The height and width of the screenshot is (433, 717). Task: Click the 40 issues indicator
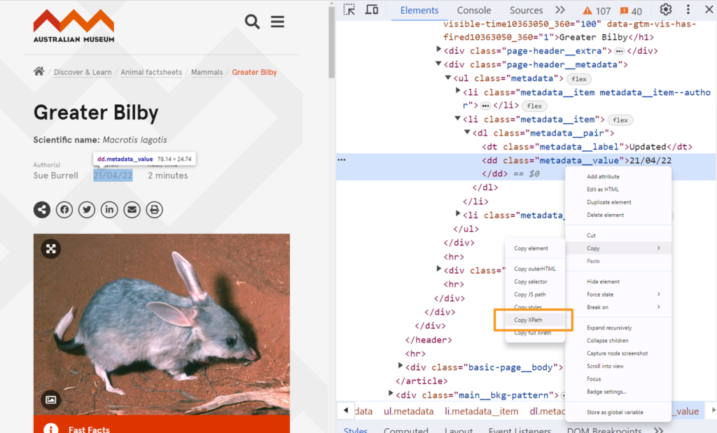631,10
